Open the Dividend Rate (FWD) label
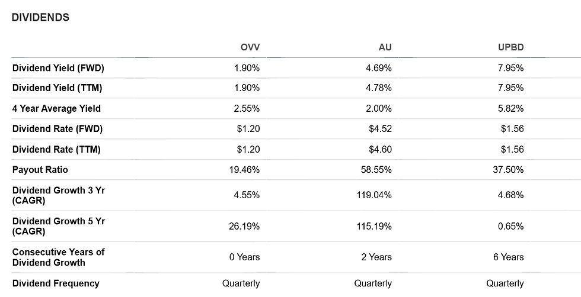Image resolution: width=581 pixels, height=297 pixels. click(x=58, y=129)
